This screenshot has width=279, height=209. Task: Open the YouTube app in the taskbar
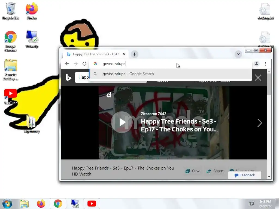tap(92, 204)
